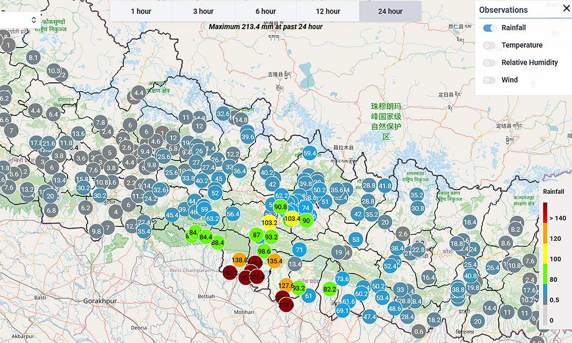The height and width of the screenshot is (343, 572).
Task: Click the 182.2 dark red station marker
Action: click(x=230, y=273)
